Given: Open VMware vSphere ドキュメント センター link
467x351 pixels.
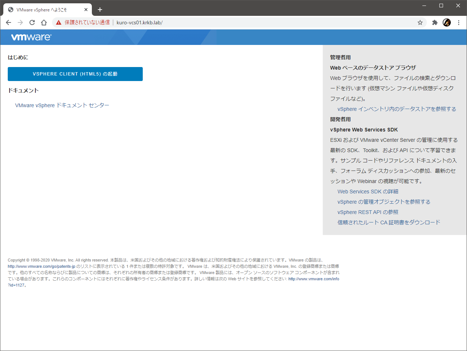Looking at the screenshot, I should [x=62, y=105].
